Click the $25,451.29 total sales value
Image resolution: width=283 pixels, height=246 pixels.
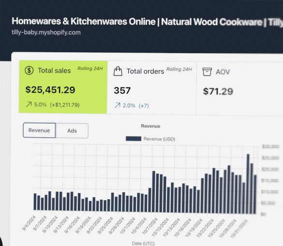[50, 89]
